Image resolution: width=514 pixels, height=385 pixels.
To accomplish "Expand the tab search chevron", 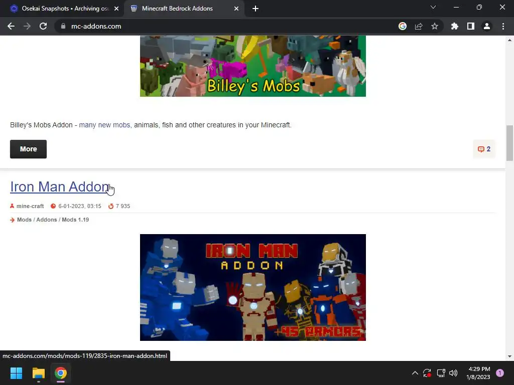I will 433,7.
